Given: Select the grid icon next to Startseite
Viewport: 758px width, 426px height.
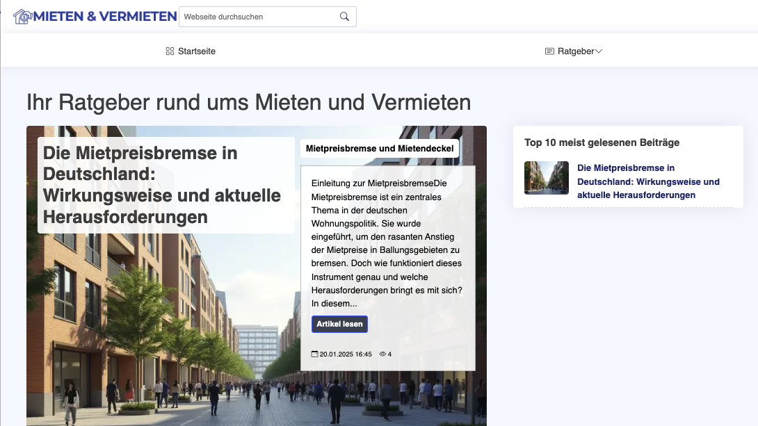Looking at the screenshot, I should [168, 51].
